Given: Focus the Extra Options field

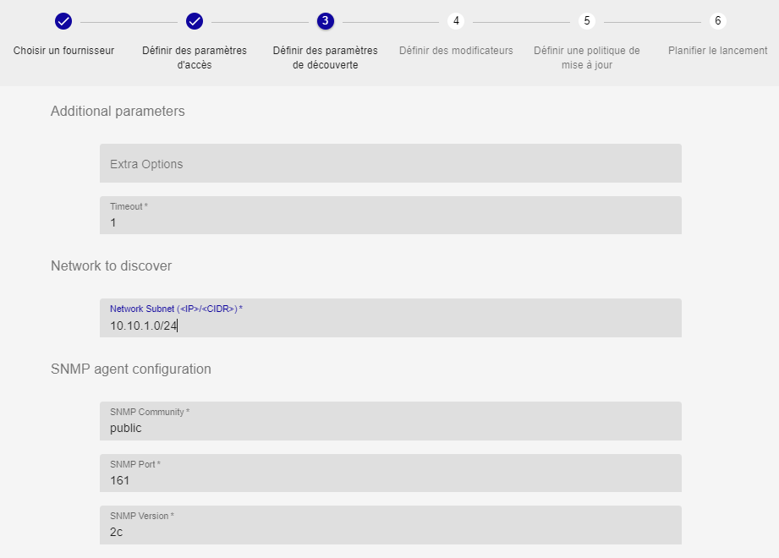Looking at the screenshot, I should point(390,163).
